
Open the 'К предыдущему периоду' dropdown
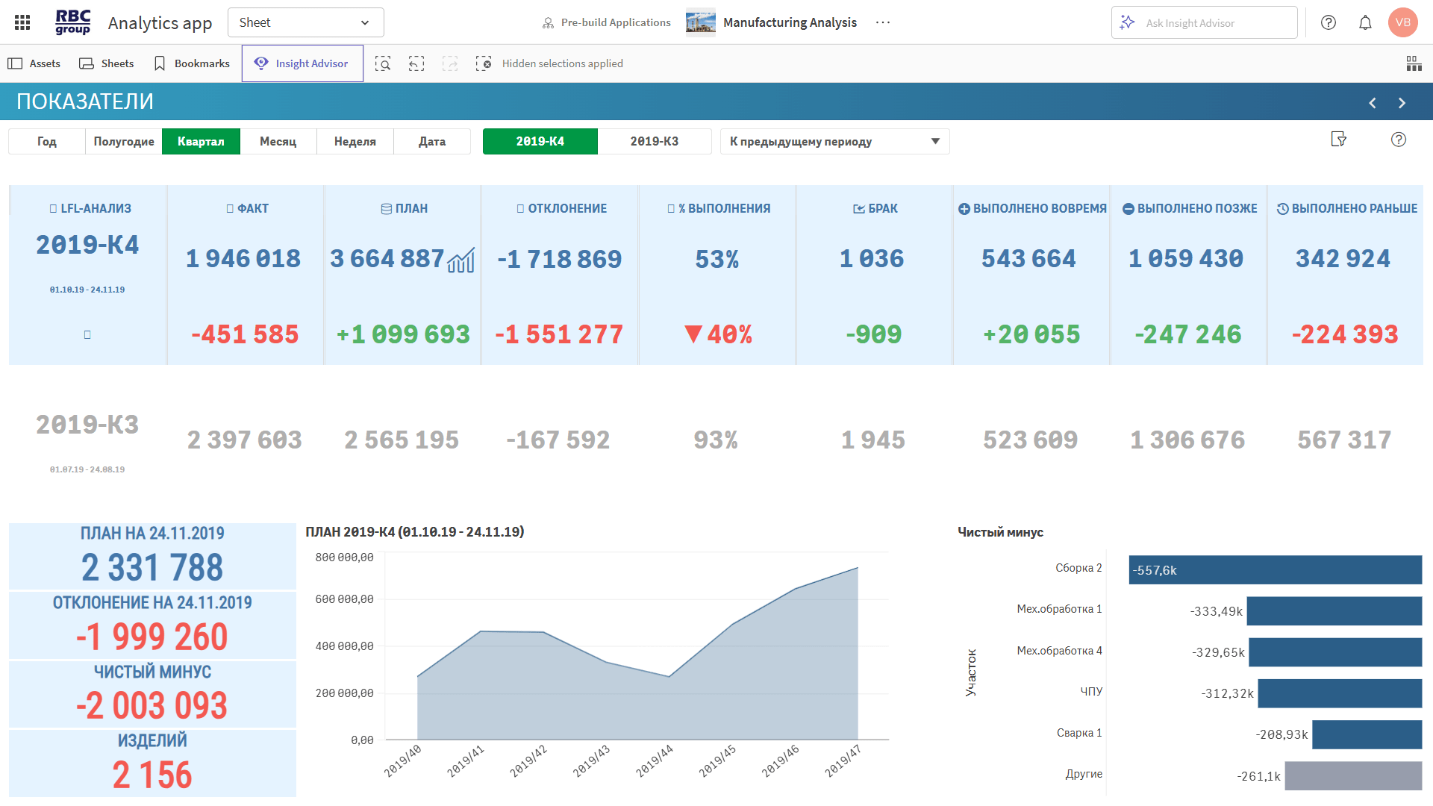click(x=834, y=142)
